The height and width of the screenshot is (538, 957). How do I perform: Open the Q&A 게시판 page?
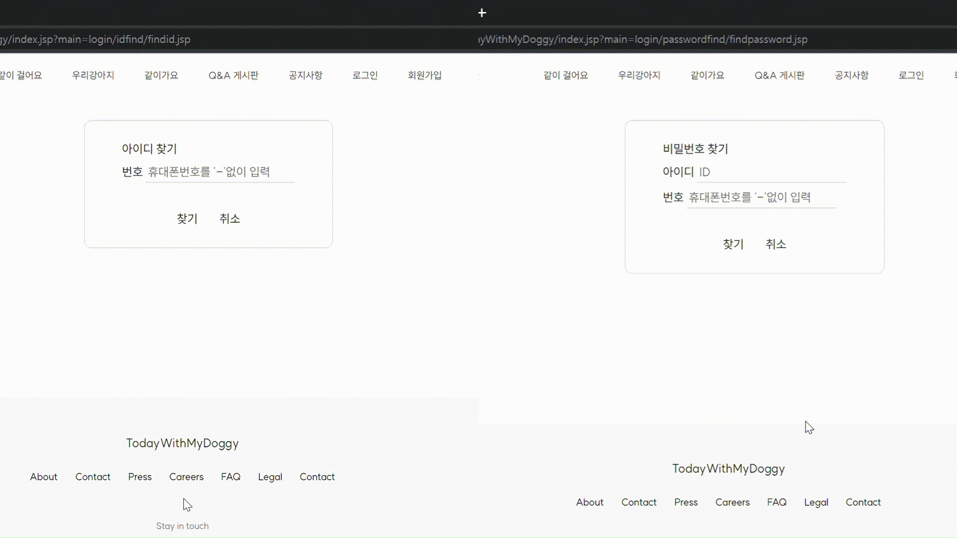point(233,75)
